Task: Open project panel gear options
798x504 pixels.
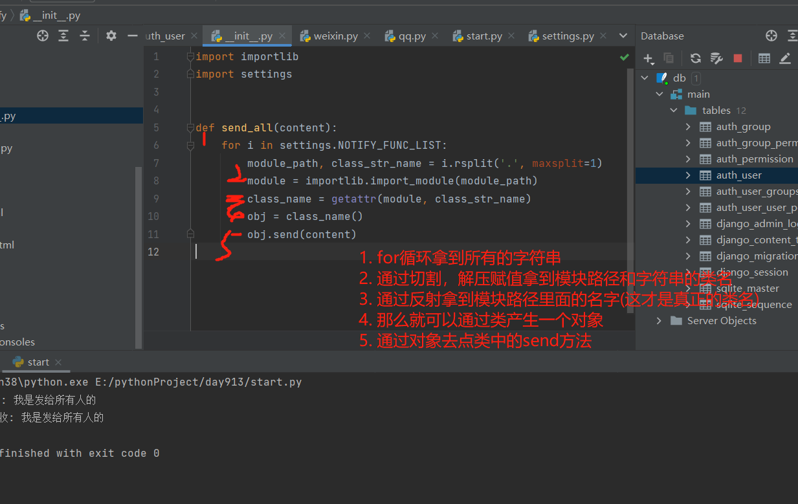Action: pyautogui.click(x=111, y=36)
